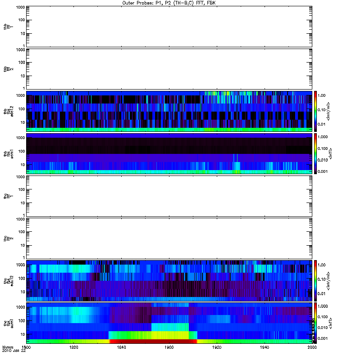Viewport: 338px width, 360px height.
Task: Select the thb fbk edc12 spectrogram panel
Action: pos(169,111)
